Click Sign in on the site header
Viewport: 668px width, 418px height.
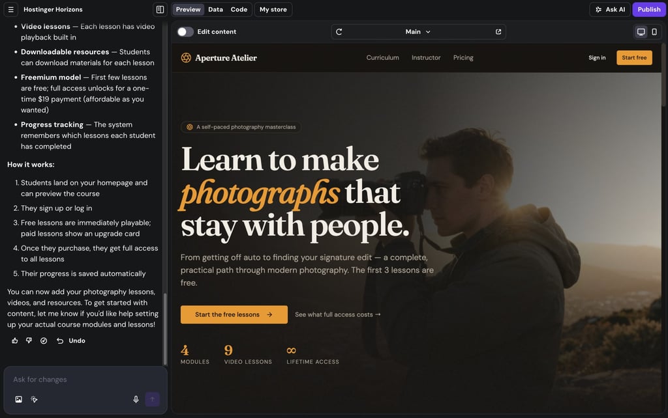(x=597, y=58)
